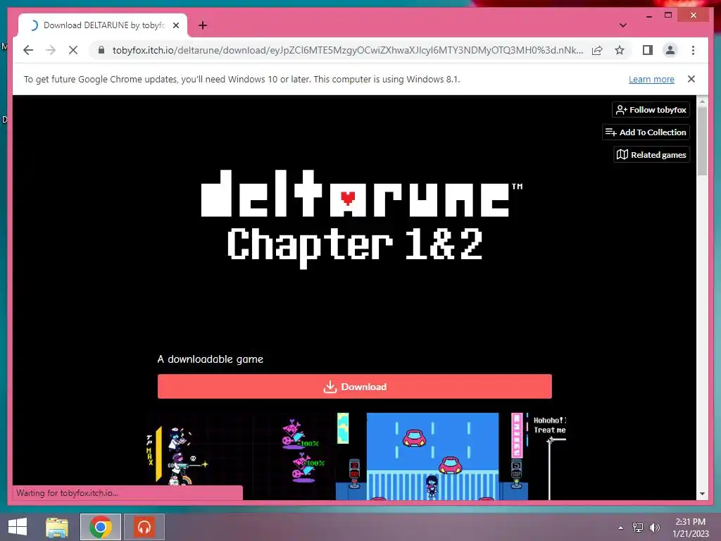Click the taskbar clock and date
721x541 pixels.
click(691, 528)
